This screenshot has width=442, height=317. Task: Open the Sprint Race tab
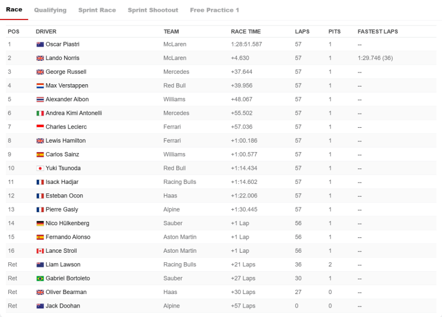tap(97, 10)
